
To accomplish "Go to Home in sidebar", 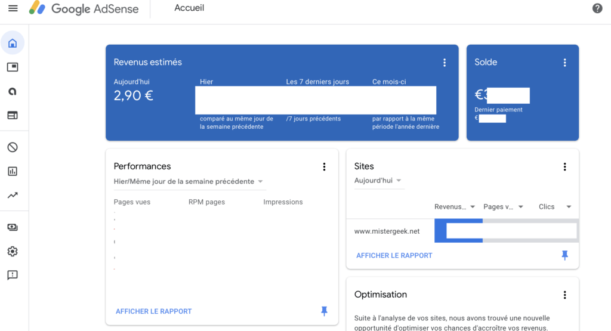I will (13, 43).
